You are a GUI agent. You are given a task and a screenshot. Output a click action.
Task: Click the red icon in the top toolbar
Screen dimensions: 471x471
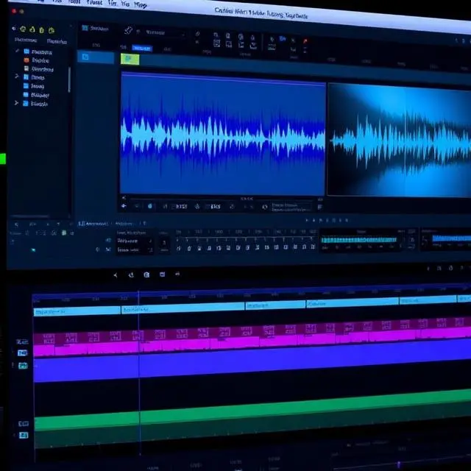pos(305,41)
